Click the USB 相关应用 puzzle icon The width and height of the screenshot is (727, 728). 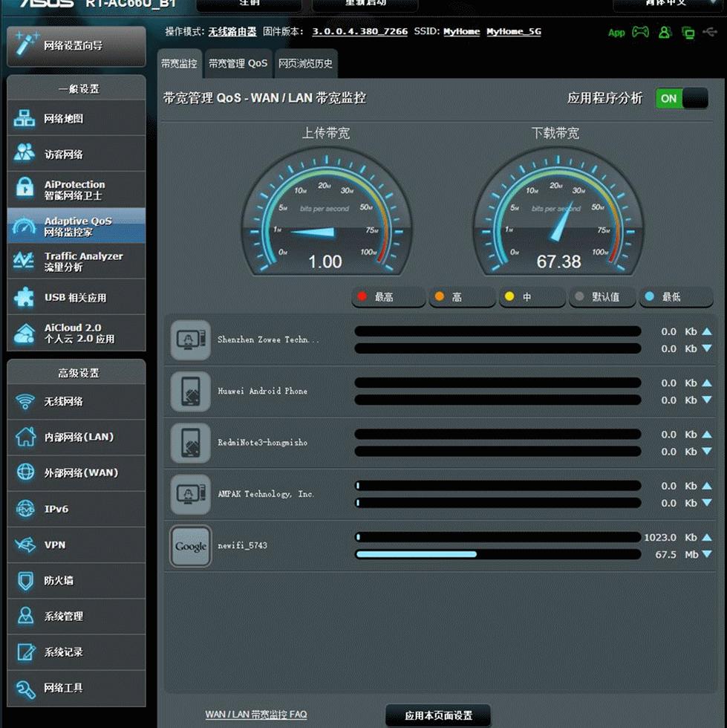[x=25, y=297]
